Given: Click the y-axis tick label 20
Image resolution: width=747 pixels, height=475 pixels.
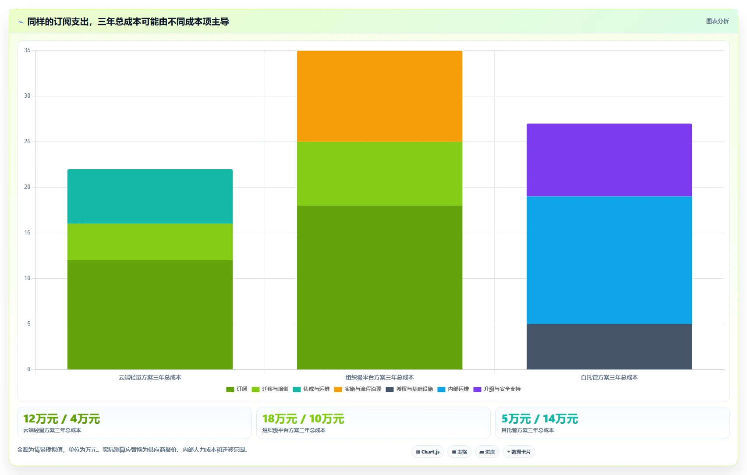Looking at the screenshot, I should [x=27, y=187].
